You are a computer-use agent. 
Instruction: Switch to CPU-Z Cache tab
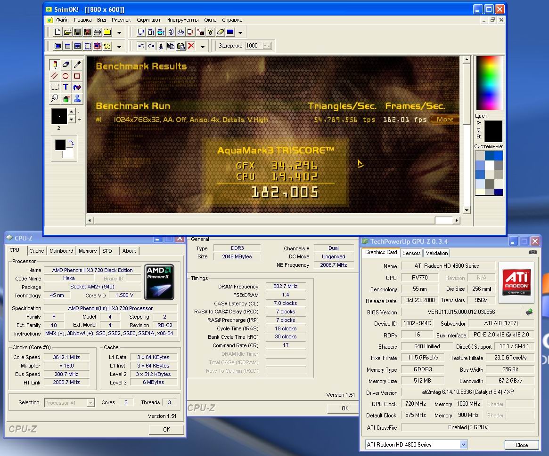click(x=36, y=251)
